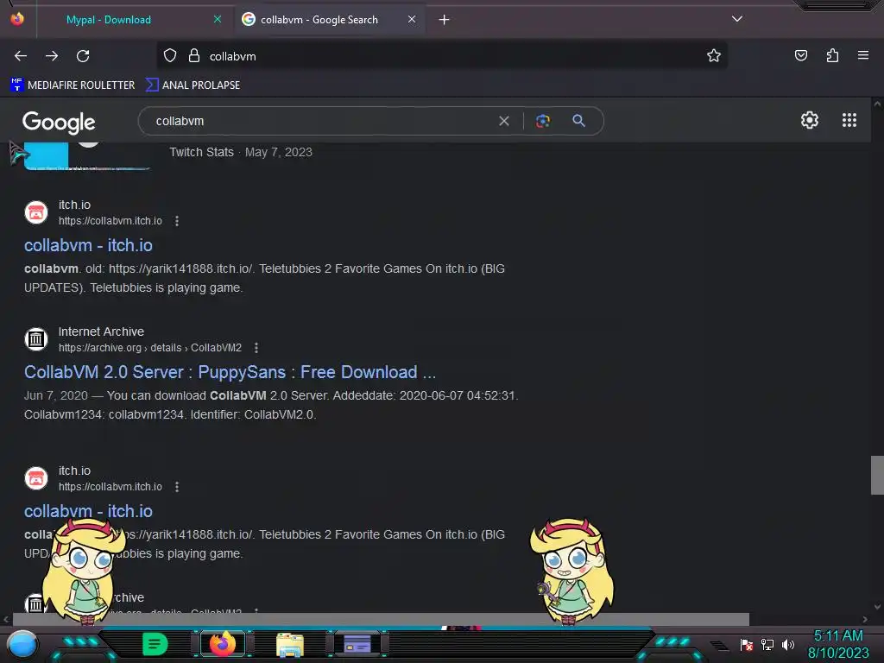Viewport: 884px width, 663px height.
Task: Go back with the browser back arrow
Action: click(x=21, y=56)
